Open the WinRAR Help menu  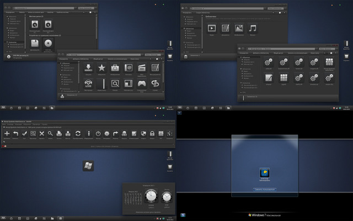45,124
